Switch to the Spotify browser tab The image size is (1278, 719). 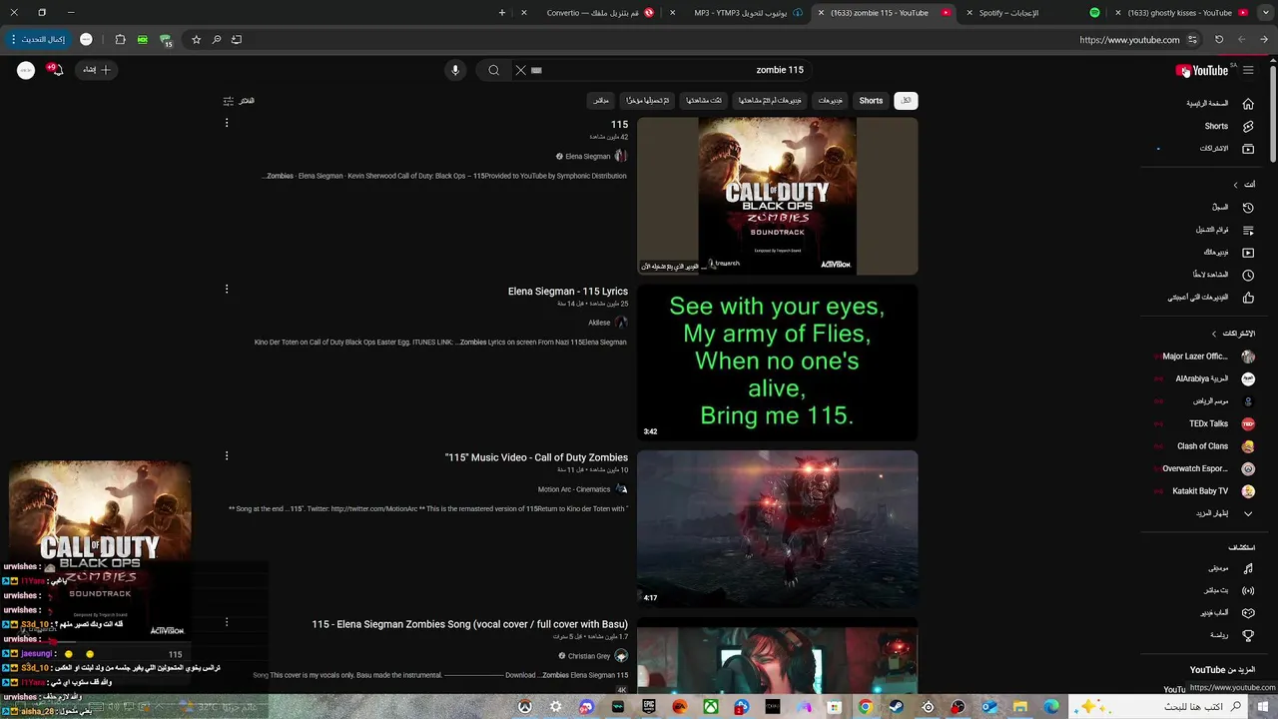pos(1008,13)
